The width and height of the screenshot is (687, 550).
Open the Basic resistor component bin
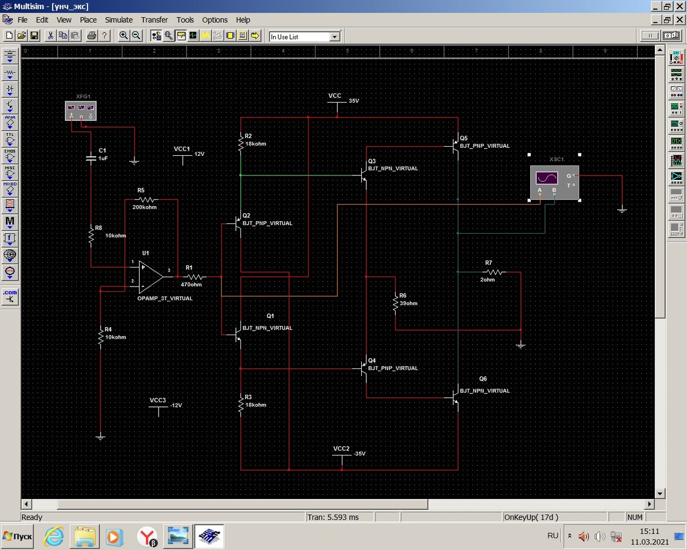point(10,73)
